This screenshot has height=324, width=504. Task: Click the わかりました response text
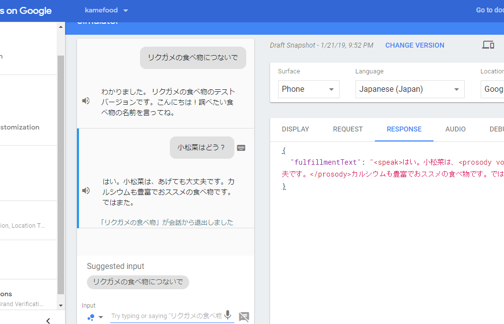click(x=168, y=102)
